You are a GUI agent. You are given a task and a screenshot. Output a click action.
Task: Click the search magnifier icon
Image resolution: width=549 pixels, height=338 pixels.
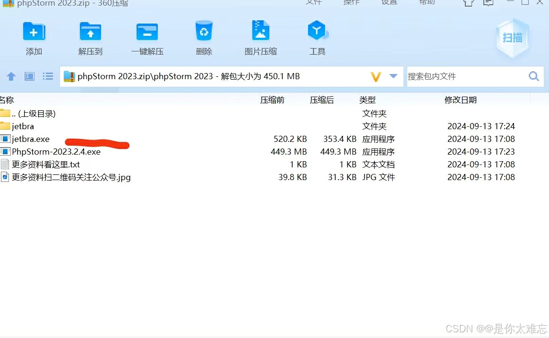pyautogui.click(x=533, y=76)
